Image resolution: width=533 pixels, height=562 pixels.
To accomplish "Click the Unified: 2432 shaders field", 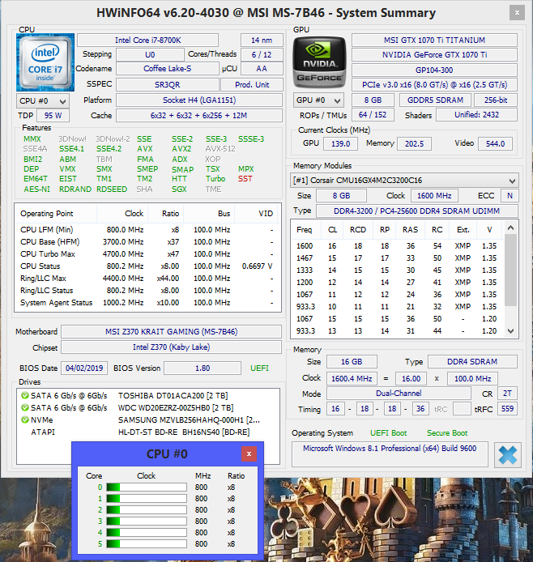I will [x=477, y=115].
